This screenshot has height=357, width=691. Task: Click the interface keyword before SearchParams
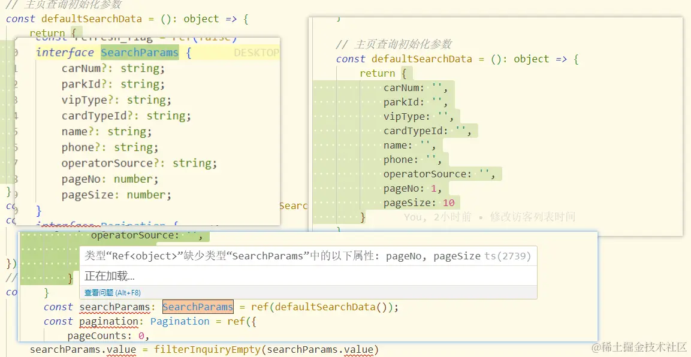click(65, 52)
